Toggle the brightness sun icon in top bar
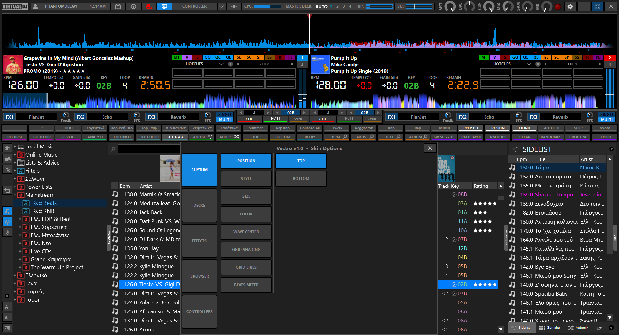The height and width of the screenshot is (335, 619). (x=234, y=6)
